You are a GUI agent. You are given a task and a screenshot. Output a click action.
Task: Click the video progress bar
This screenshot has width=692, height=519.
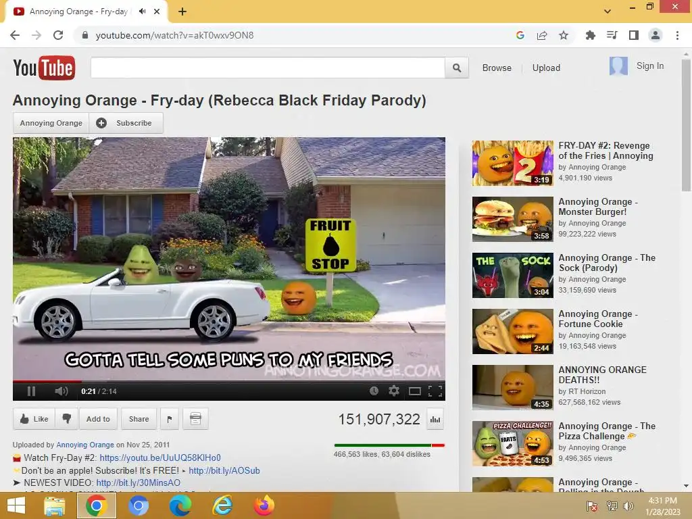coord(228,381)
